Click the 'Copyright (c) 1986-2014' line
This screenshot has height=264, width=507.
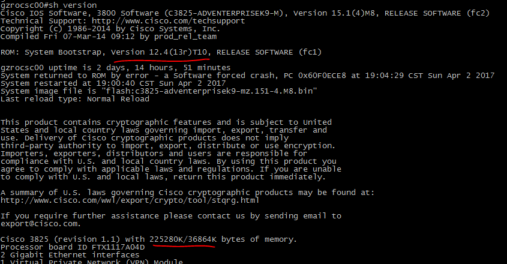pos(110,29)
